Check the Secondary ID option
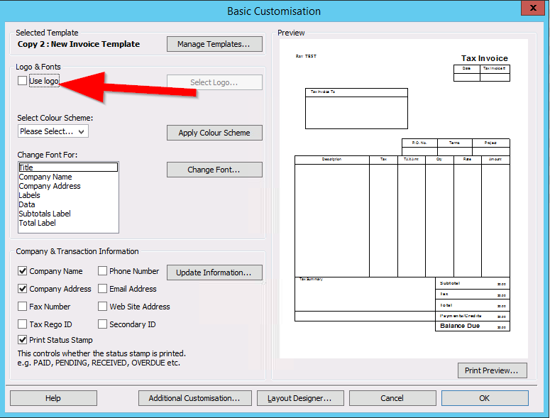Viewport: 550px width, 418px height. [102, 324]
